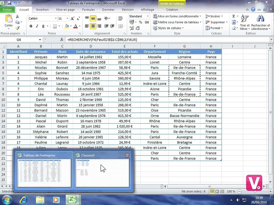
Task: Click the text orientation icon
Action: pyautogui.click(x=106, y=19)
